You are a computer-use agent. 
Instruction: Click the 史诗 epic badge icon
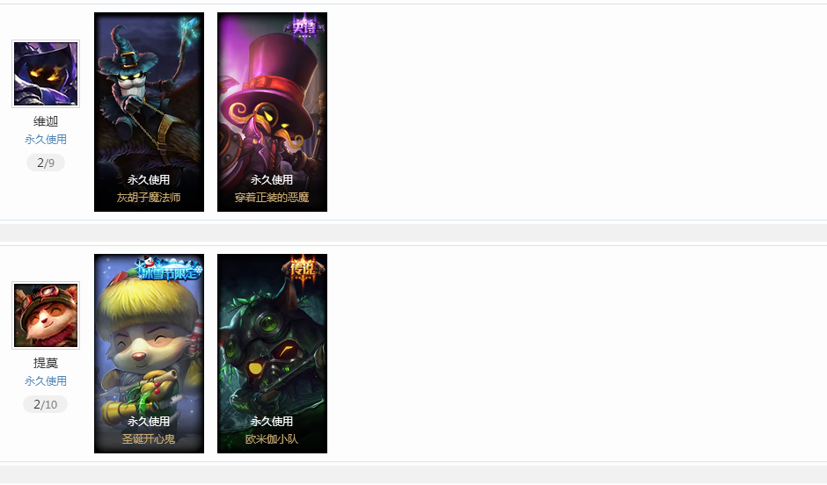[x=304, y=25]
